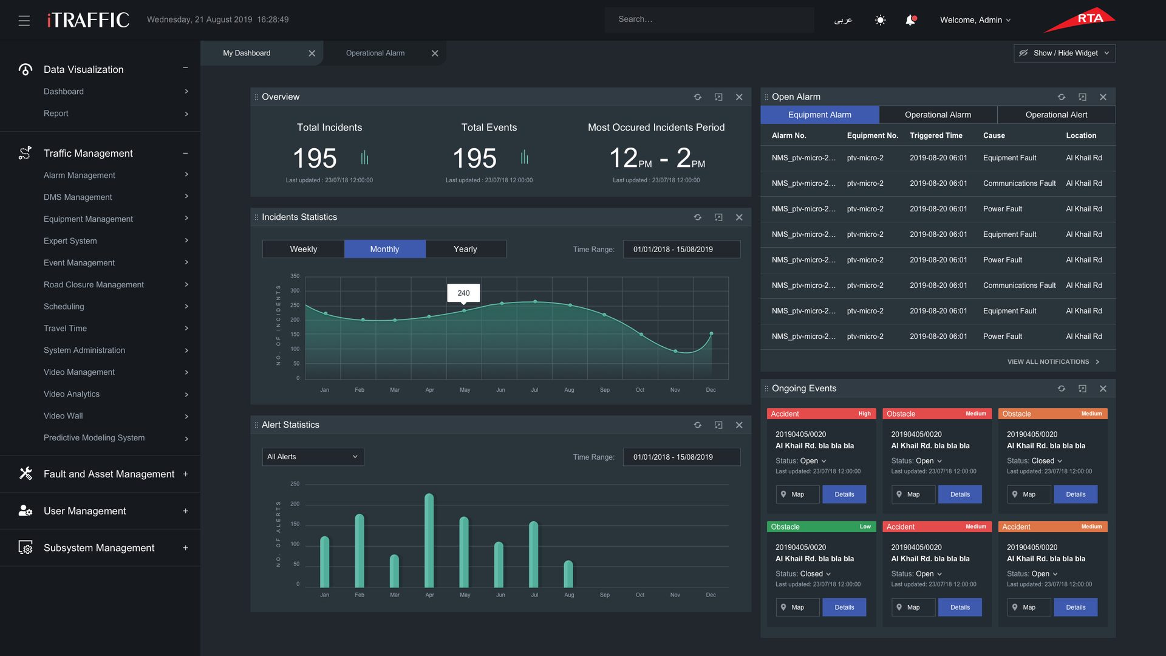Open the Show / Hide Widget dropdown

pyautogui.click(x=1064, y=53)
